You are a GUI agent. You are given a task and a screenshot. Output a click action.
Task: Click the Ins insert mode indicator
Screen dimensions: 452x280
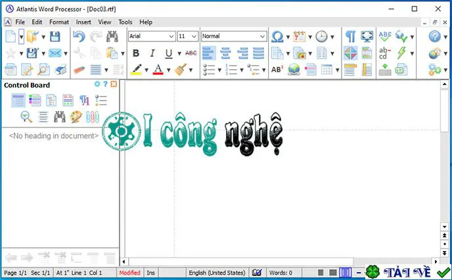150,273
